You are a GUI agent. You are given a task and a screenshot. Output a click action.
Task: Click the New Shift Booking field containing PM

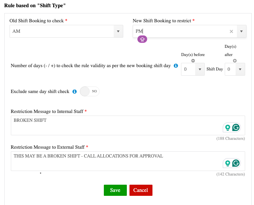click(181, 31)
